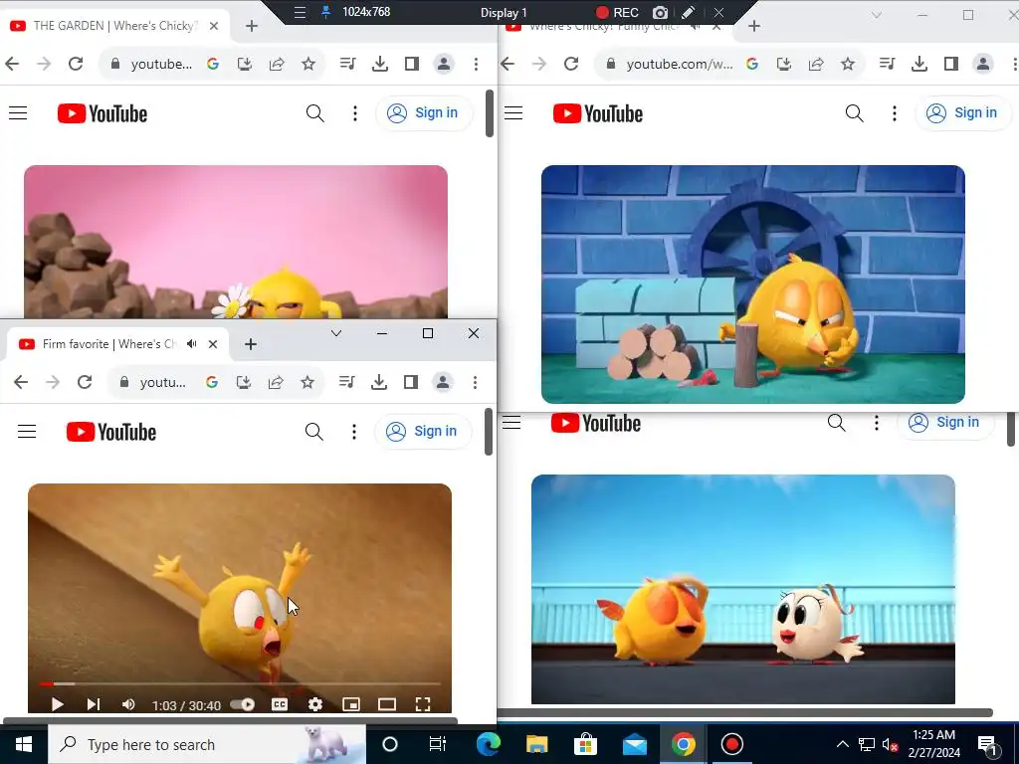The image size is (1019, 764).
Task: Show hidden system tray icons
Action: [842, 744]
